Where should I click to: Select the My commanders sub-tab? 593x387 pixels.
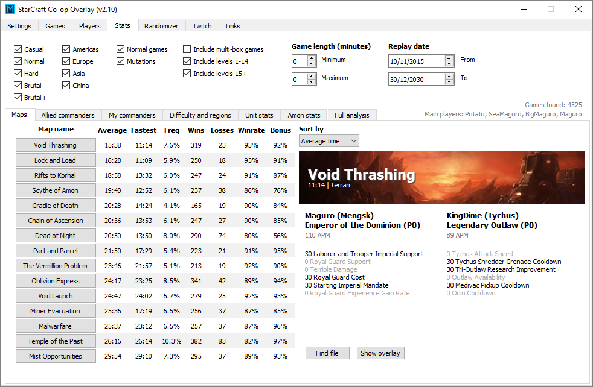point(132,115)
